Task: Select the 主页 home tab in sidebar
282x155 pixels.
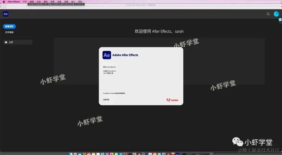Action: [18, 42]
